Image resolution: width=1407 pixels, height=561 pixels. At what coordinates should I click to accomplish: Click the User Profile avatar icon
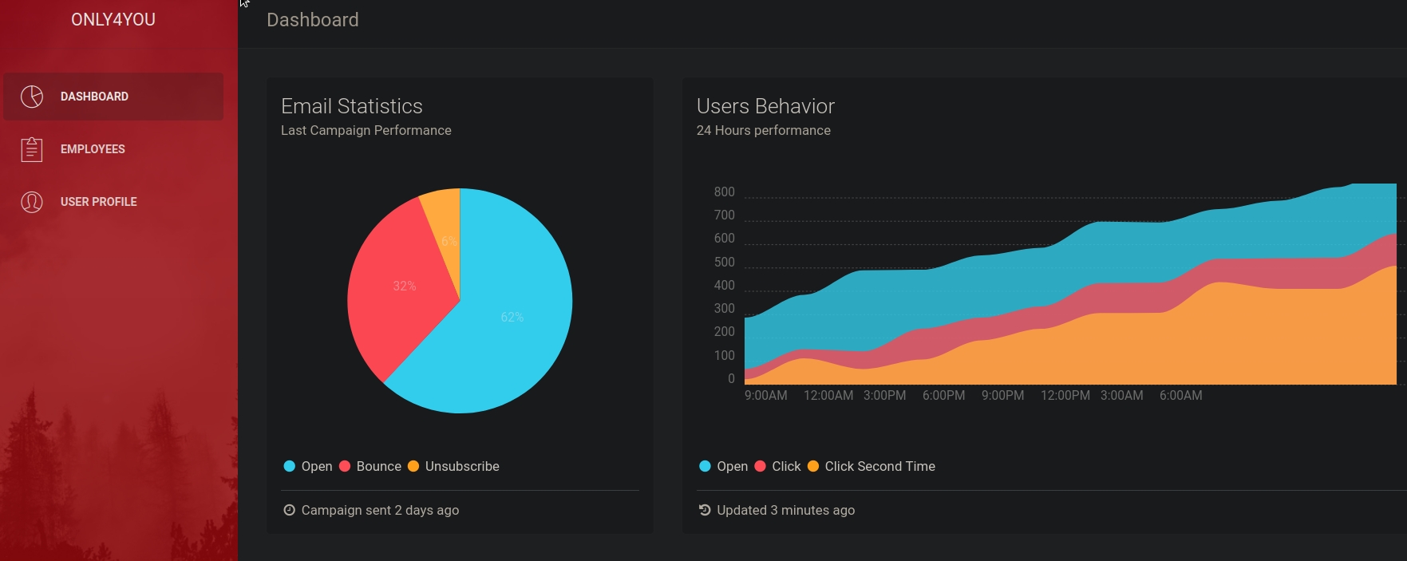coord(32,202)
